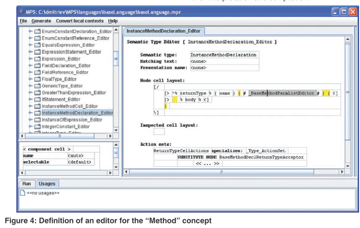Click the editor pane vertical scrollbar thumb
The image size is (360, 228).
tap(348, 92)
